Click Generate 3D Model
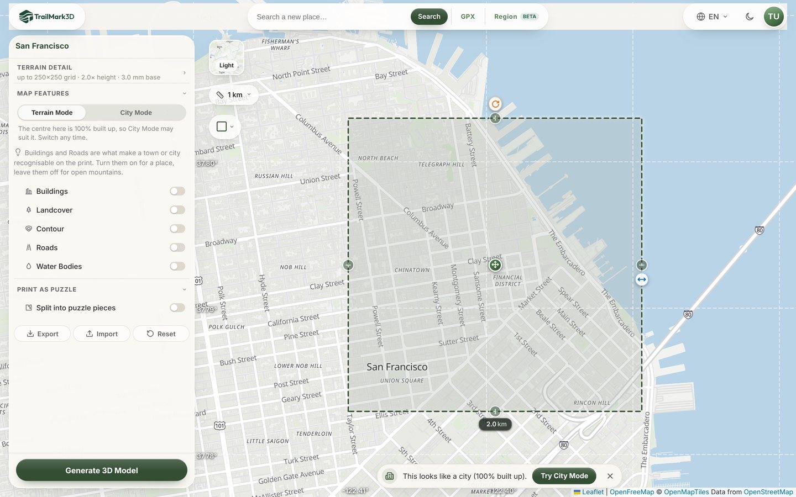Viewport: 796px width, 497px height. click(x=102, y=470)
